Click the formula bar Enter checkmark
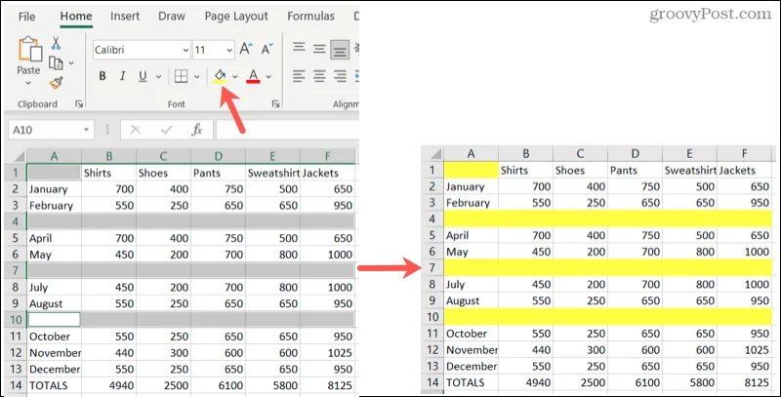This screenshot has height=397, width=781. pos(166,130)
